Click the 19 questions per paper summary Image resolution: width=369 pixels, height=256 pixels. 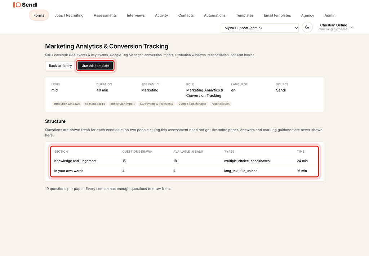[108, 189]
